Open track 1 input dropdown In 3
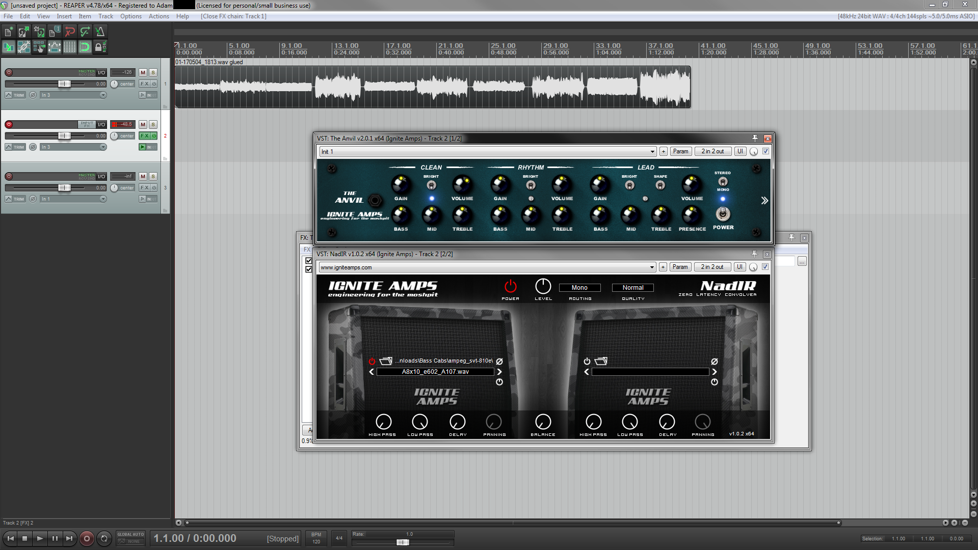Image resolution: width=978 pixels, height=550 pixels. 73,95
